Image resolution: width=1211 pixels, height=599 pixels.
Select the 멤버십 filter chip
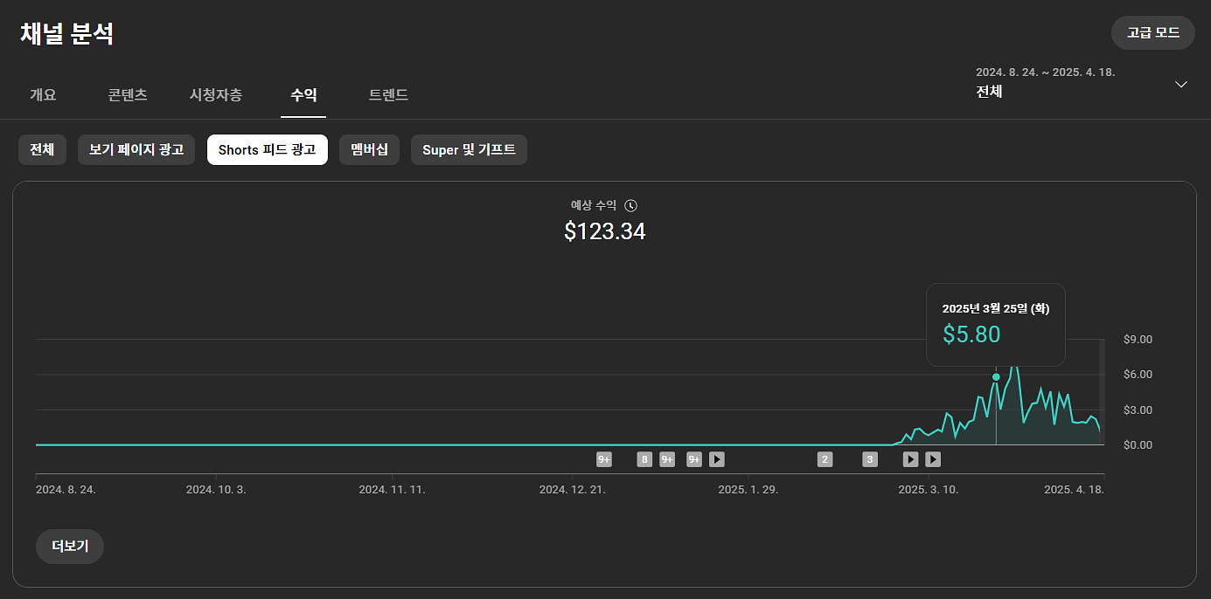click(x=369, y=149)
